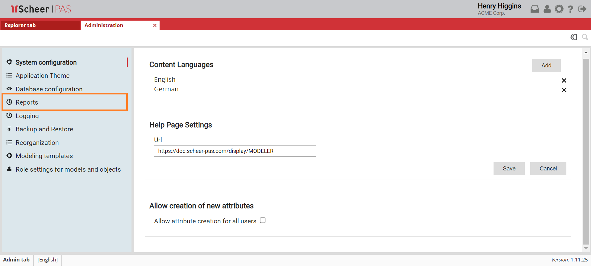Open Database configuration in sidebar
Image resolution: width=592 pixels, height=267 pixels.
coord(49,89)
